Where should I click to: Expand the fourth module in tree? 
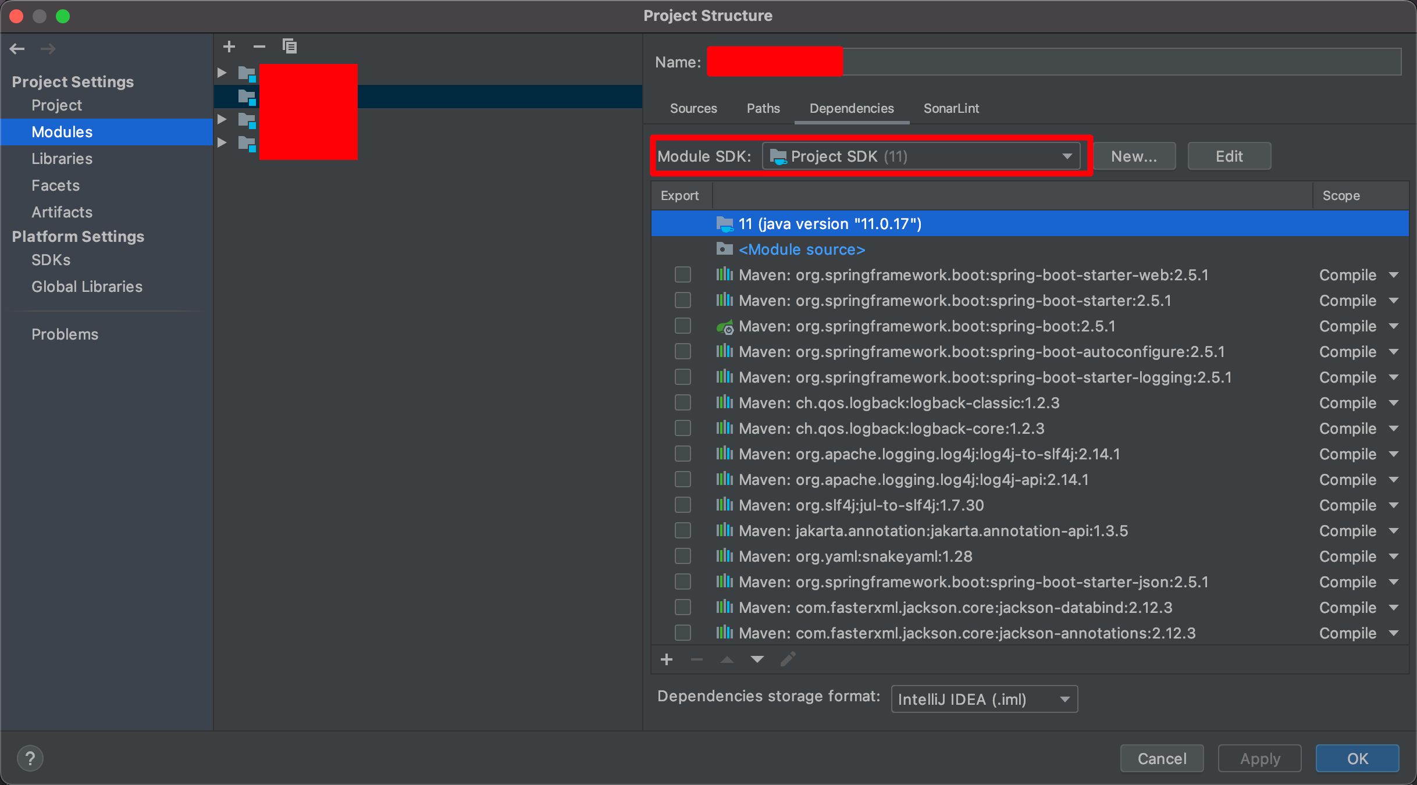click(x=222, y=142)
